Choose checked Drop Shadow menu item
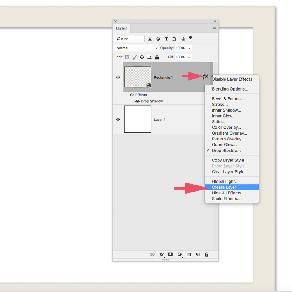 pyautogui.click(x=232, y=150)
